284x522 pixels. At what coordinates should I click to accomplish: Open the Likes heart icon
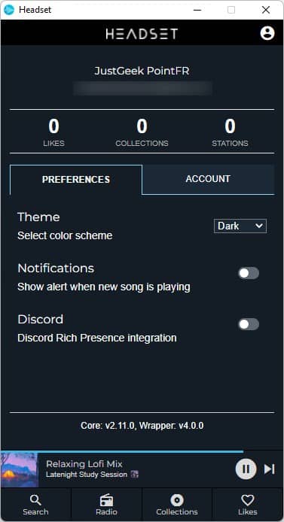(248, 500)
